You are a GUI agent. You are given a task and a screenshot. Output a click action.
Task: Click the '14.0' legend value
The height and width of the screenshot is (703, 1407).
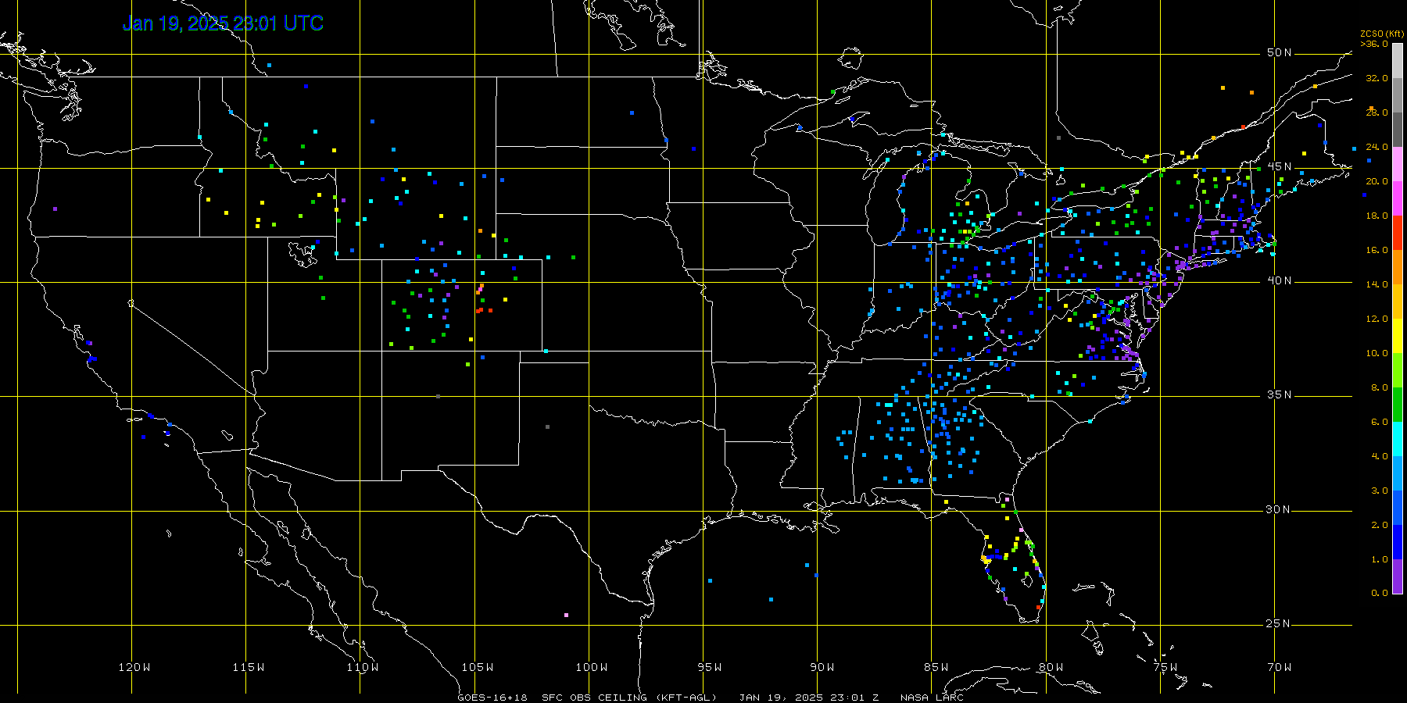tap(1377, 284)
